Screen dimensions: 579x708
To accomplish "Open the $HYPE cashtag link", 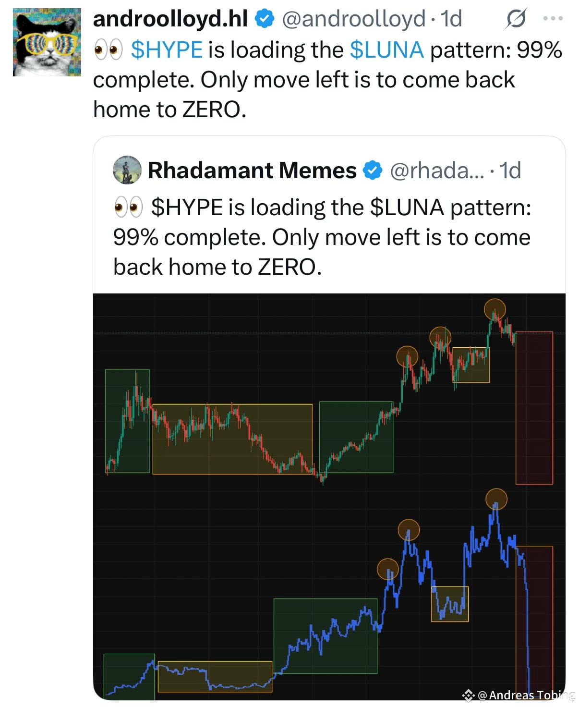I will 168,49.
